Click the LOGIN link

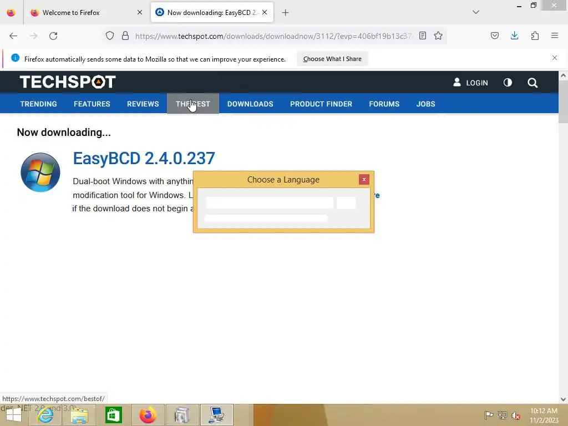[470, 83]
